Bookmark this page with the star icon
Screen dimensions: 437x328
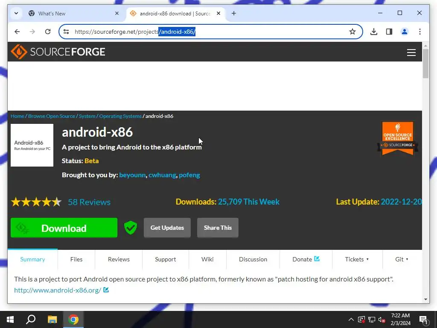click(352, 32)
